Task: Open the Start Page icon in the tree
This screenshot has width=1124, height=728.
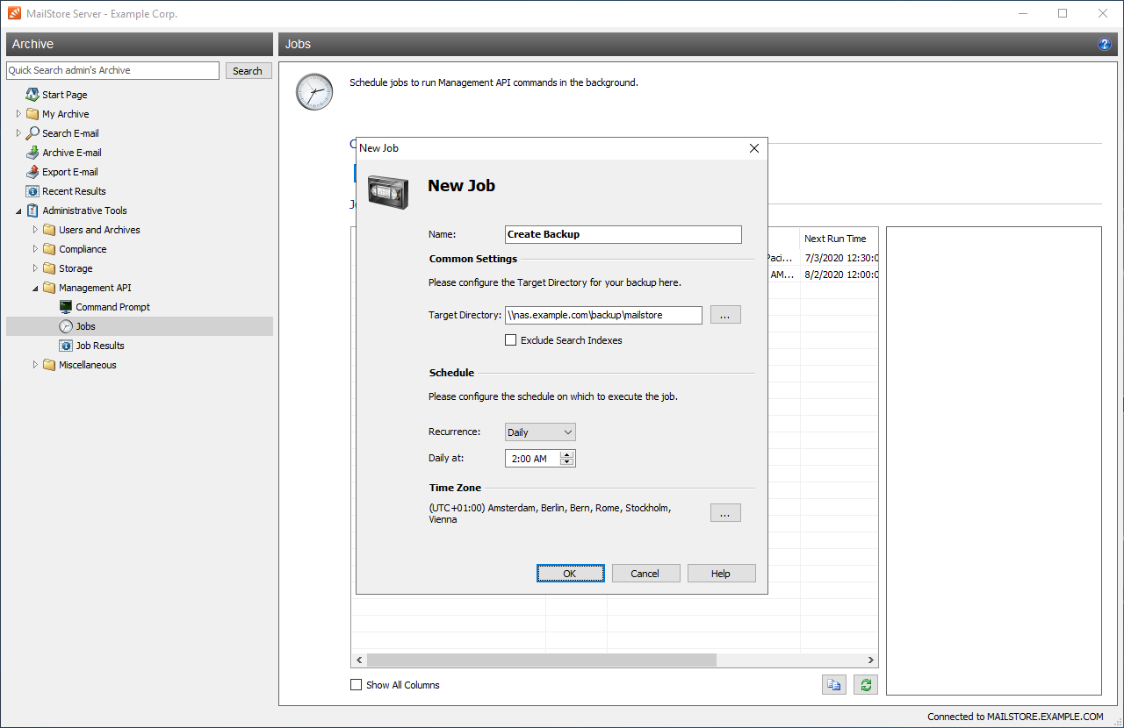Action: click(x=32, y=95)
